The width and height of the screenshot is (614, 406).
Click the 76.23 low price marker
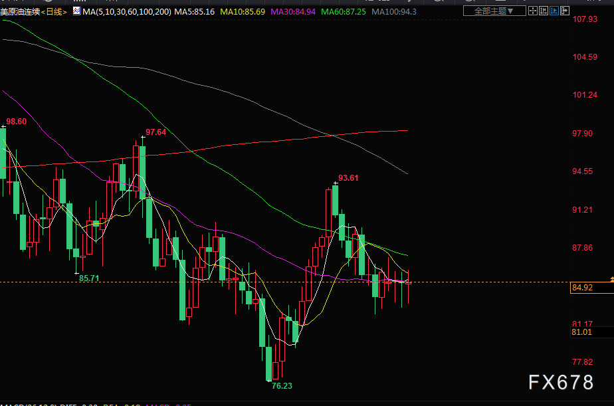[x=282, y=385]
